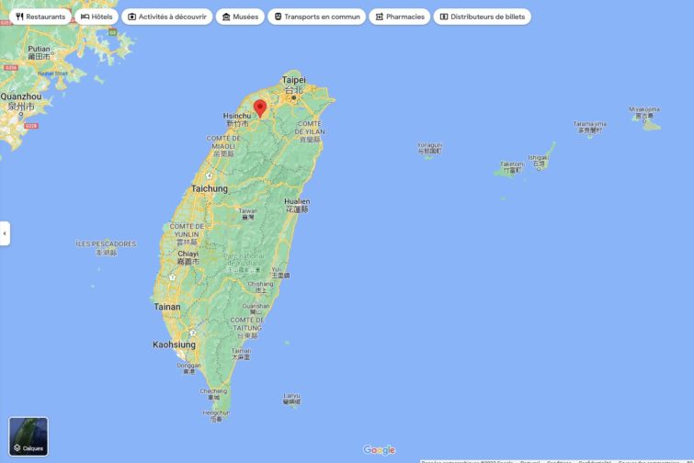
Task: Select the Îles Pescadores label
Action: click(106, 244)
